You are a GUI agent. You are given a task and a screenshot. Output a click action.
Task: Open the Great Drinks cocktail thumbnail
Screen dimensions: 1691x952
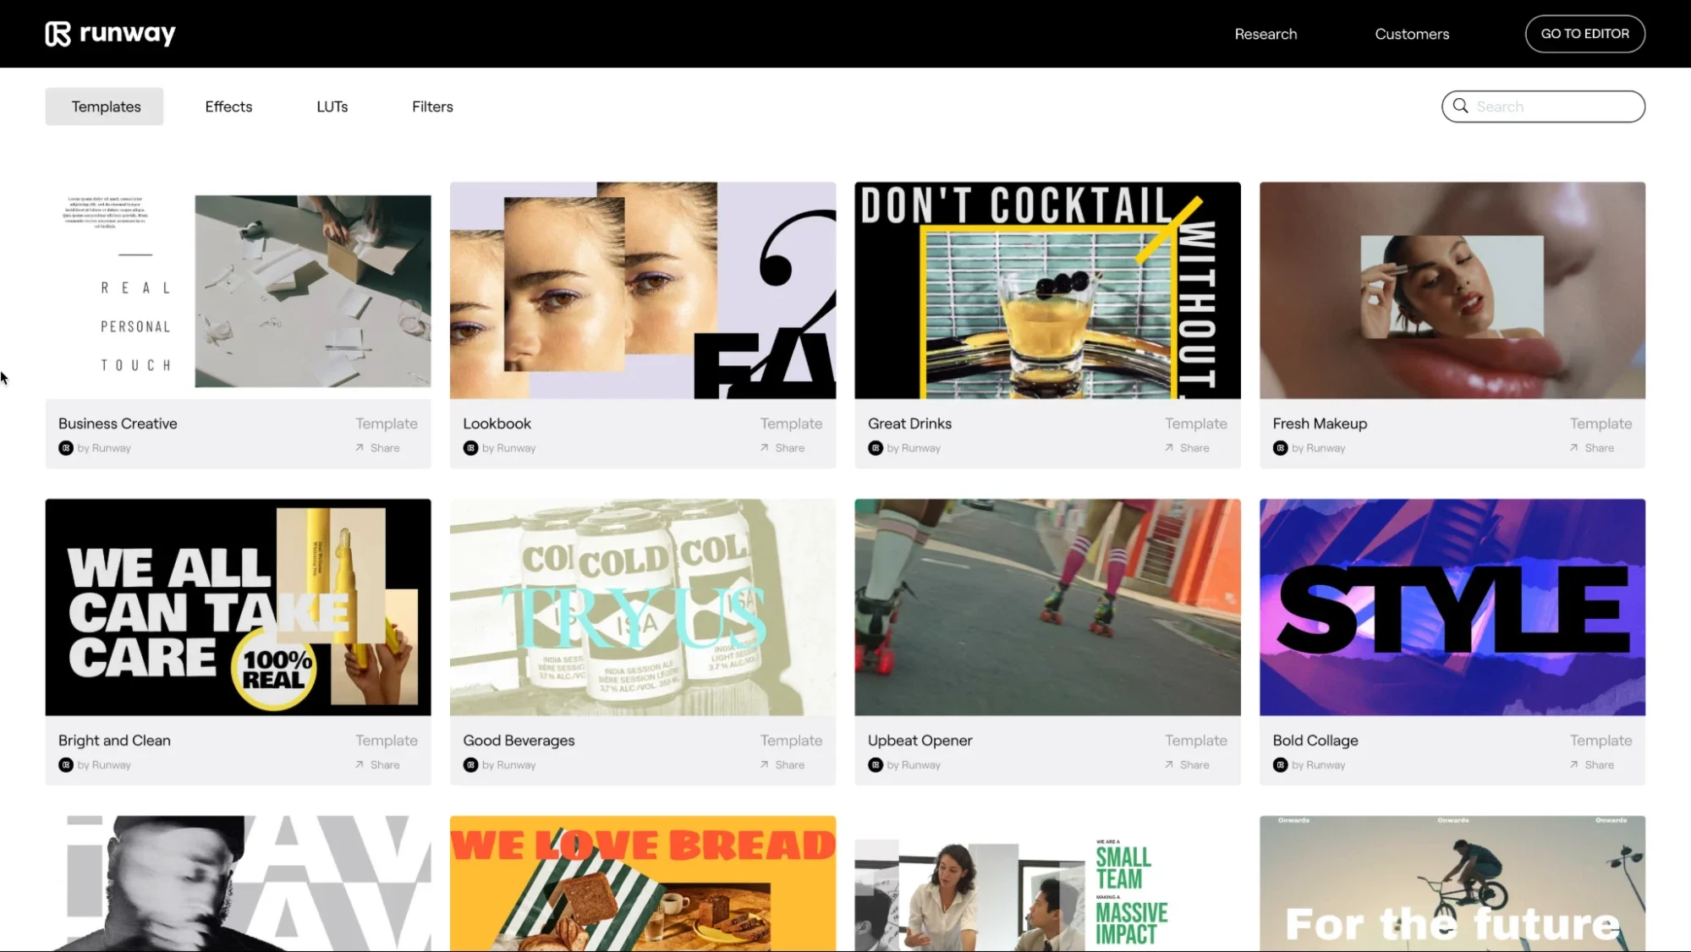tap(1046, 290)
